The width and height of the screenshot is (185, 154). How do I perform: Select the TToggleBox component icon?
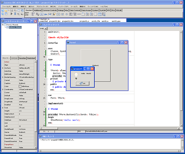click(58, 14)
